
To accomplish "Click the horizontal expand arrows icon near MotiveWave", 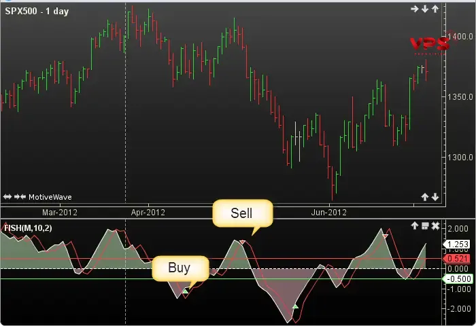I will point(7,197).
